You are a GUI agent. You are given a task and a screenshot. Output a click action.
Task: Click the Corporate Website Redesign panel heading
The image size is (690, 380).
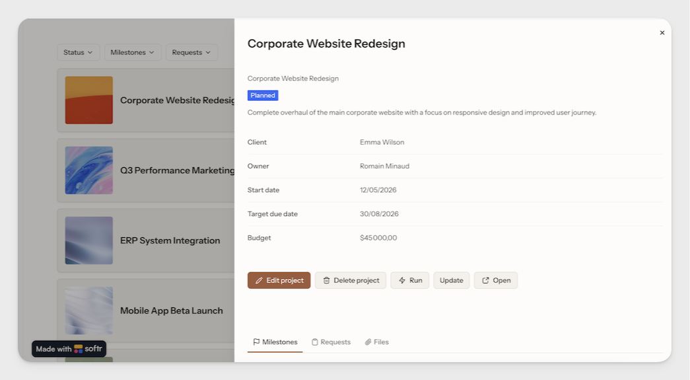click(326, 44)
